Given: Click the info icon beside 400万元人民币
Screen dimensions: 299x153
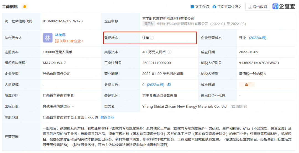Looking at the screenshot, I should pyautogui.click(x=169, y=52).
